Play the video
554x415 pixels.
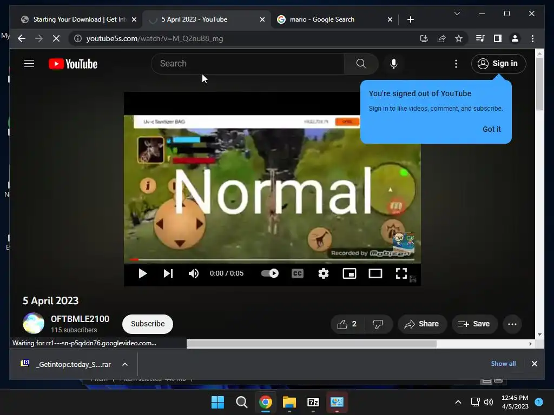(x=142, y=273)
